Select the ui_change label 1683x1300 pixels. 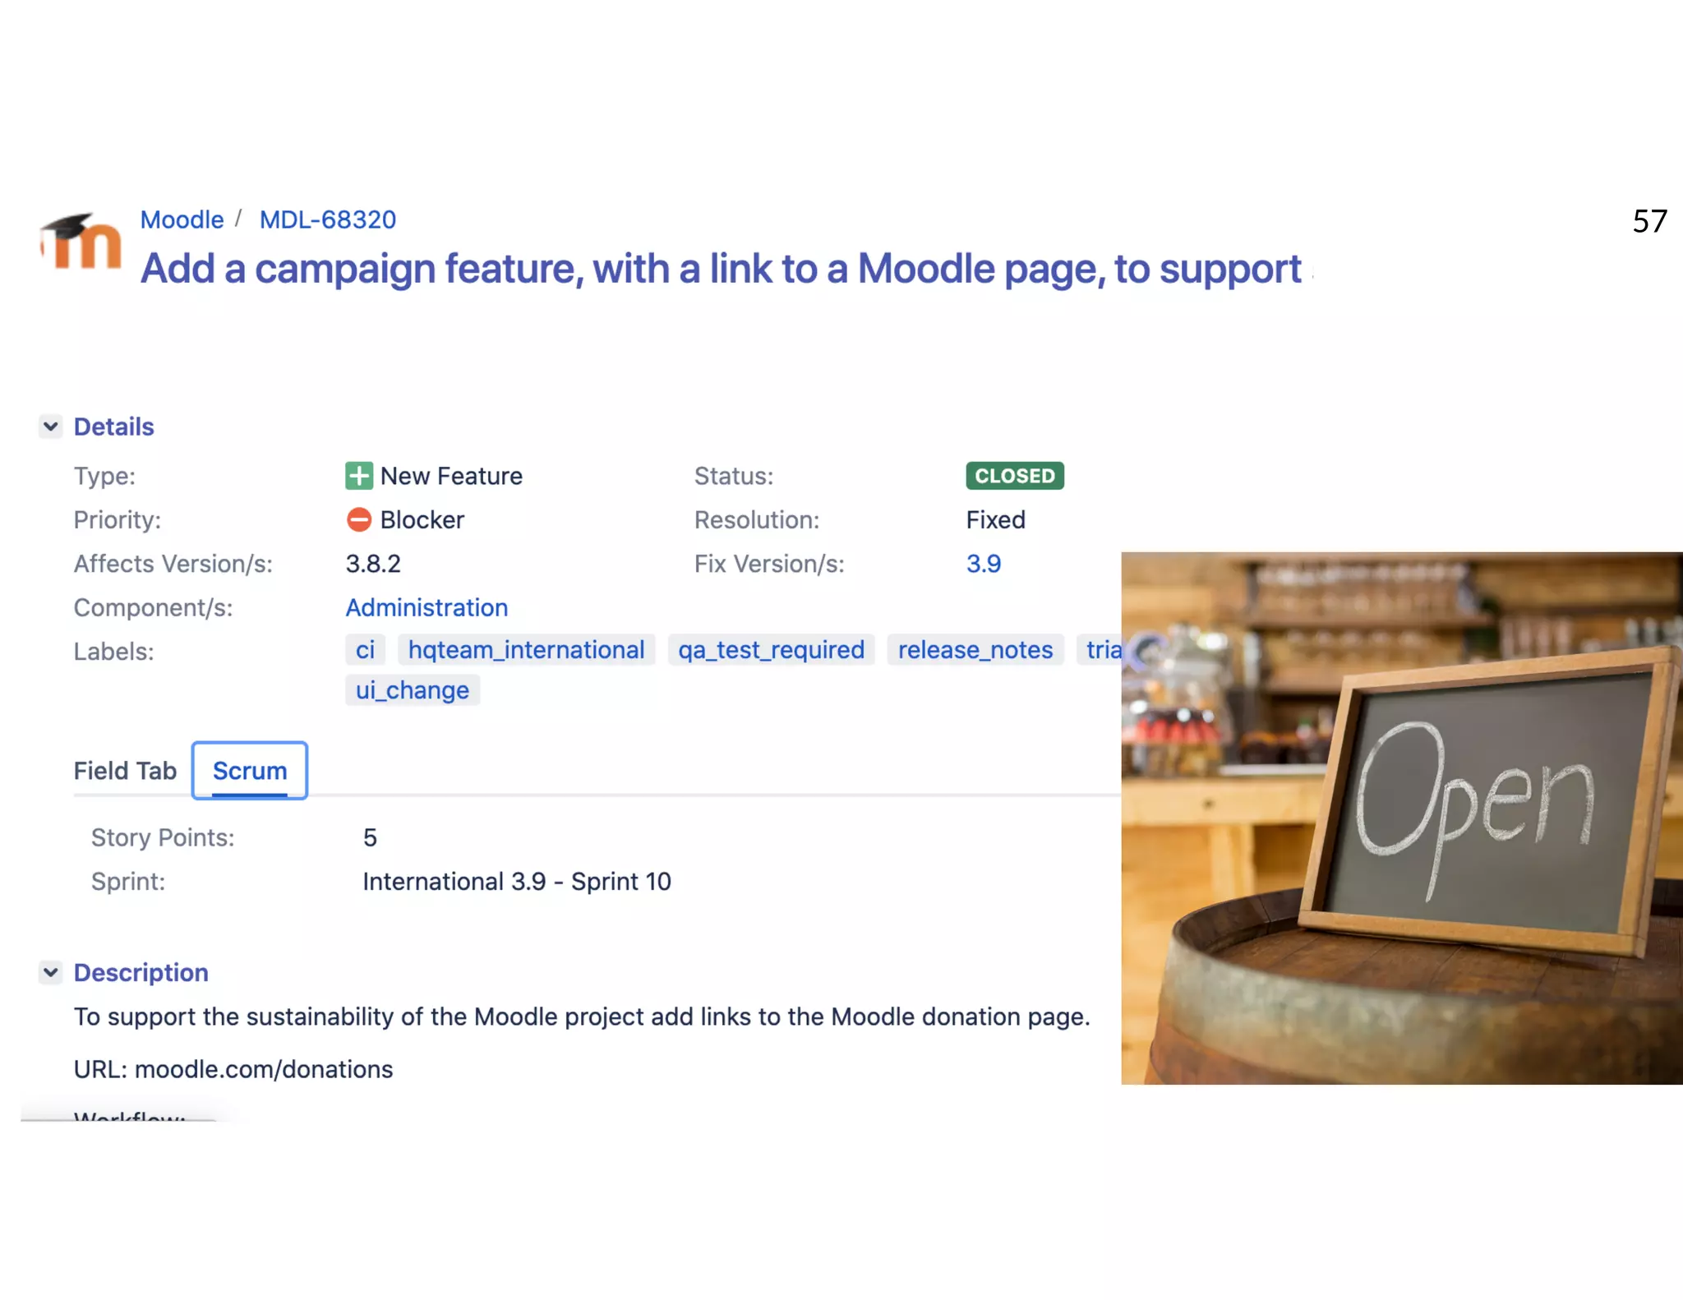412,690
